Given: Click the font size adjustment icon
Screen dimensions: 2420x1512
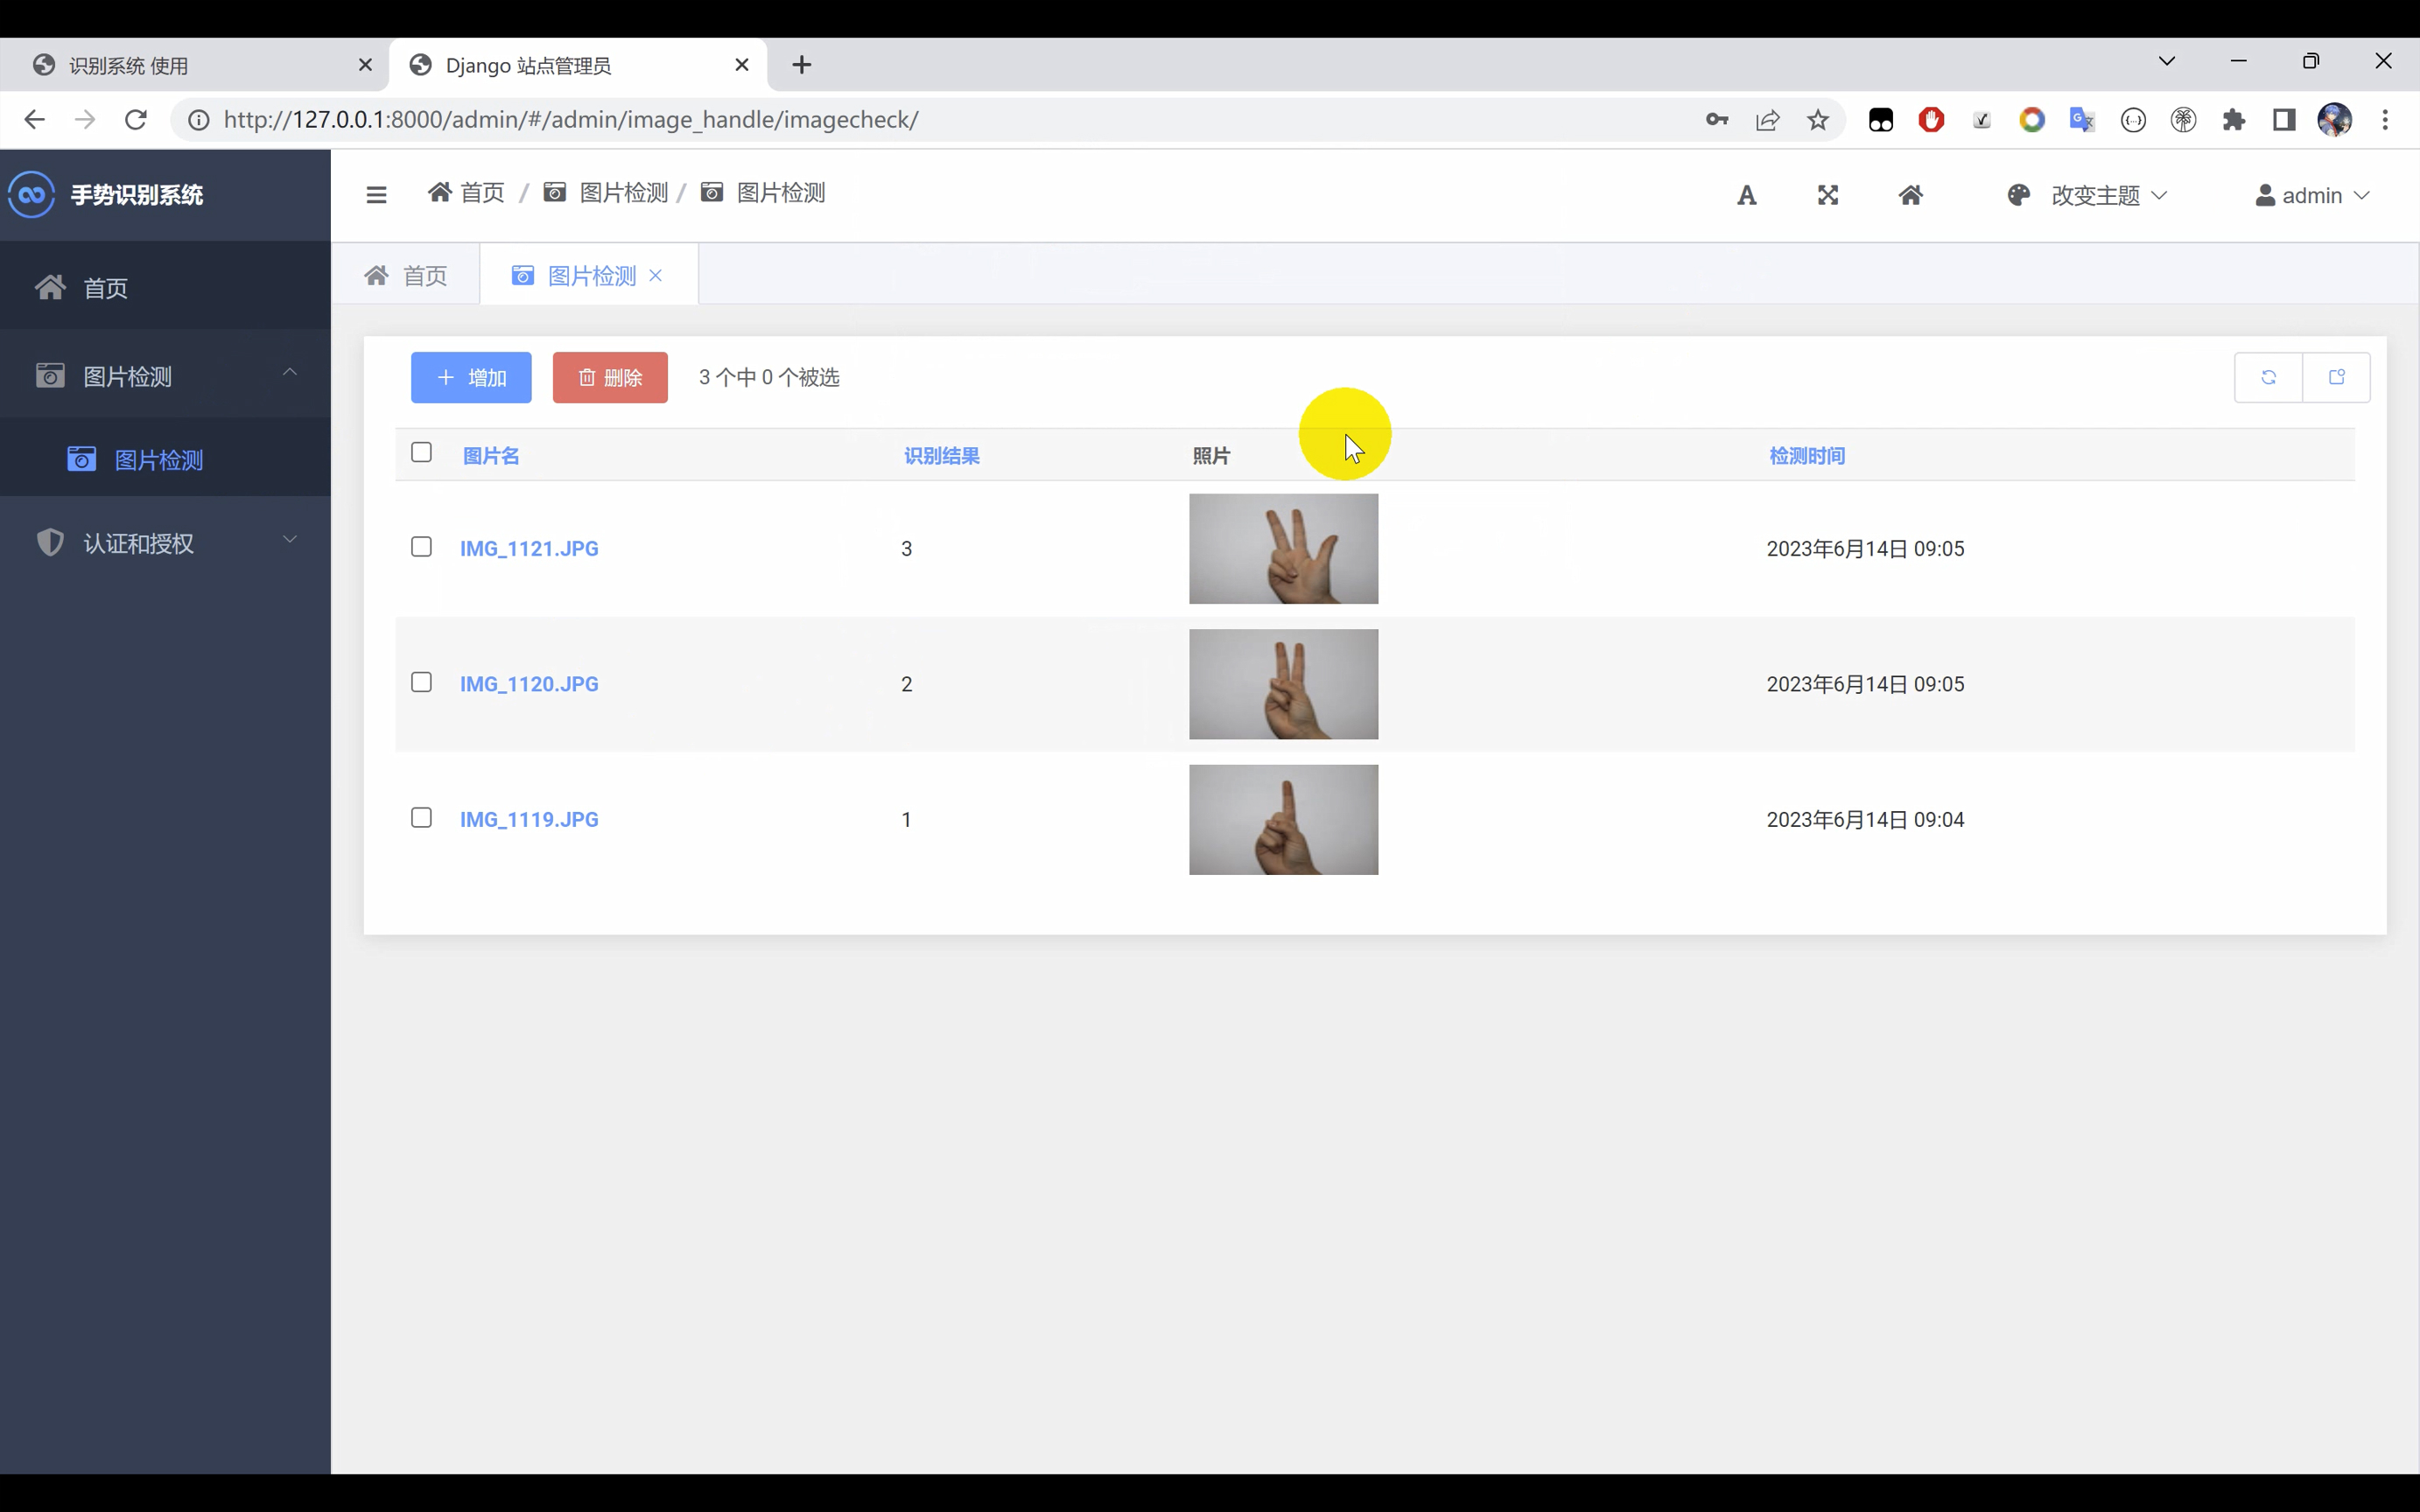Looking at the screenshot, I should pyautogui.click(x=1746, y=195).
